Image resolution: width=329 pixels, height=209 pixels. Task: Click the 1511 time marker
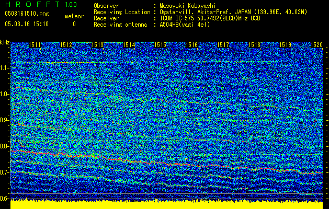pos(35,45)
